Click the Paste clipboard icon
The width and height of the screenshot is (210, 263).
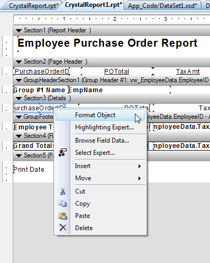pos(63,216)
